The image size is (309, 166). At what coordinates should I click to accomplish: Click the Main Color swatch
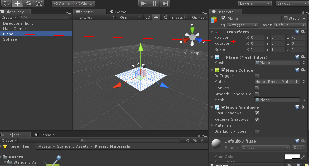click(x=292, y=157)
